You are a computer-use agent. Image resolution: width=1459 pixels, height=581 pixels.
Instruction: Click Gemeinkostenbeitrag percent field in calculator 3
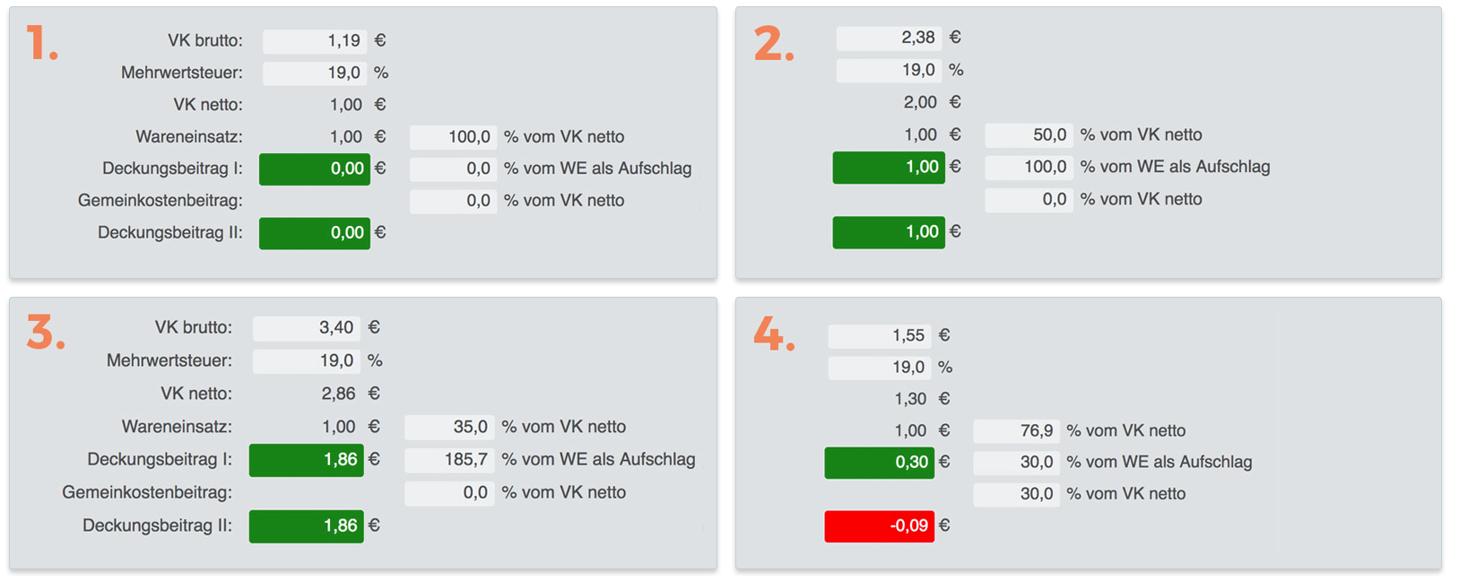448,493
